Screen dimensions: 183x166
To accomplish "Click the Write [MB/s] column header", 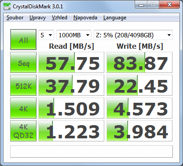I will (140, 47).
